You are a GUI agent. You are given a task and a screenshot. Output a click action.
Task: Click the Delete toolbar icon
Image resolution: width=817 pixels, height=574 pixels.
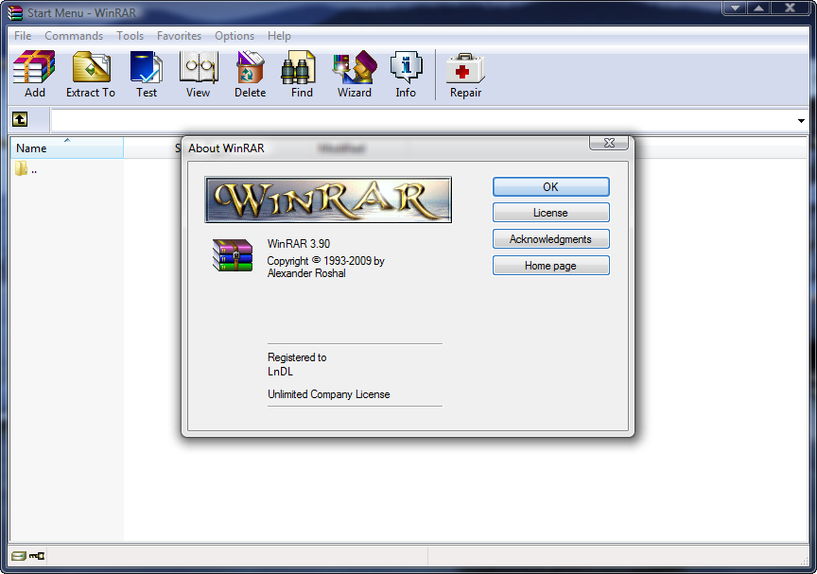[250, 74]
